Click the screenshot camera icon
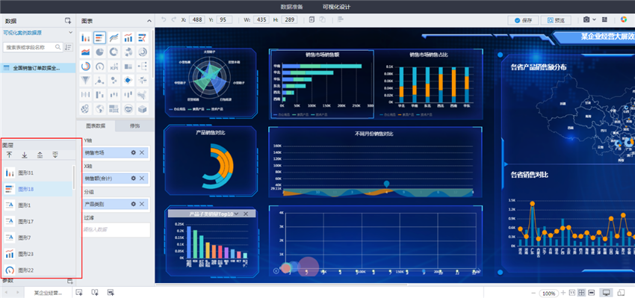635x298 pixels. [586, 19]
